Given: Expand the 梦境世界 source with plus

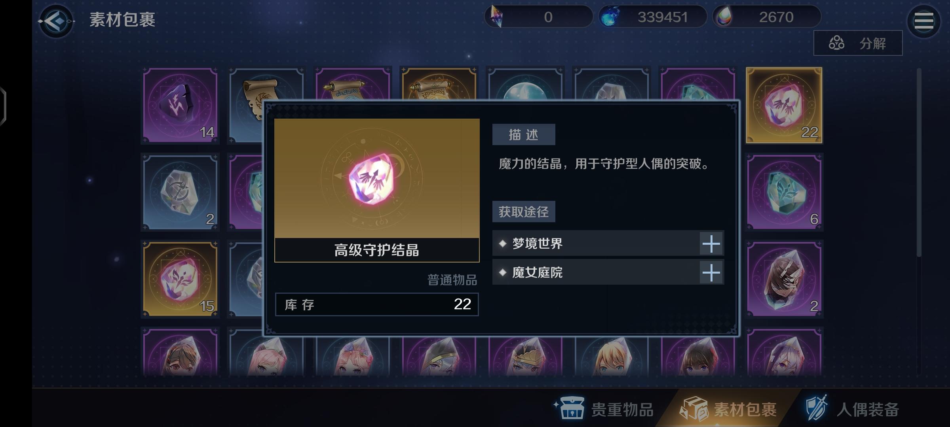Looking at the screenshot, I should (711, 244).
